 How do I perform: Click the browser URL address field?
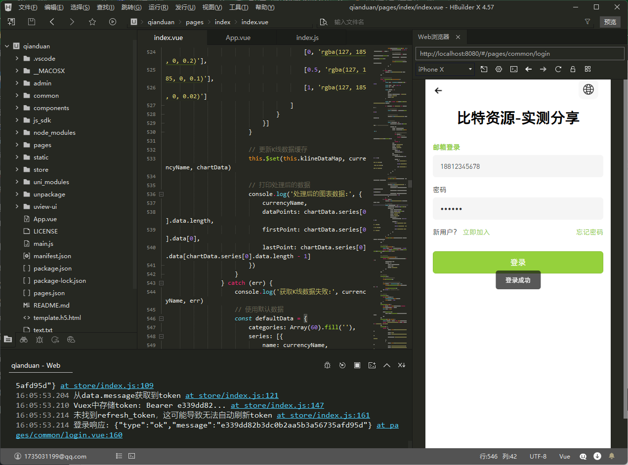click(520, 54)
